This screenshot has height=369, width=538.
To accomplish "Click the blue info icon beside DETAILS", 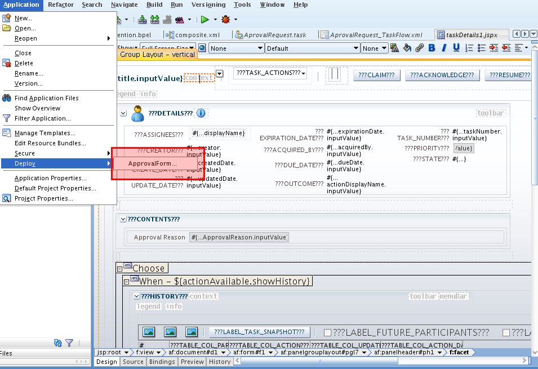I will (x=201, y=113).
